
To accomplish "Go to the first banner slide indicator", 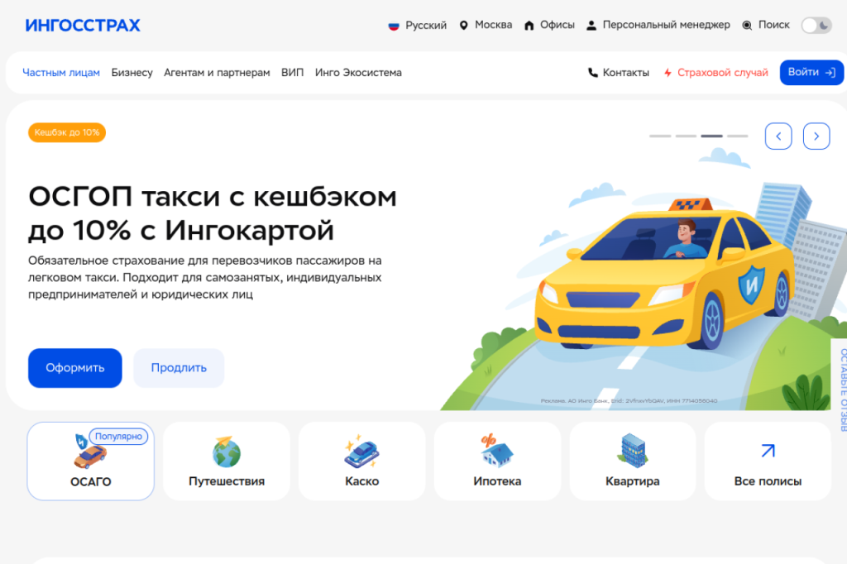I will [x=660, y=136].
